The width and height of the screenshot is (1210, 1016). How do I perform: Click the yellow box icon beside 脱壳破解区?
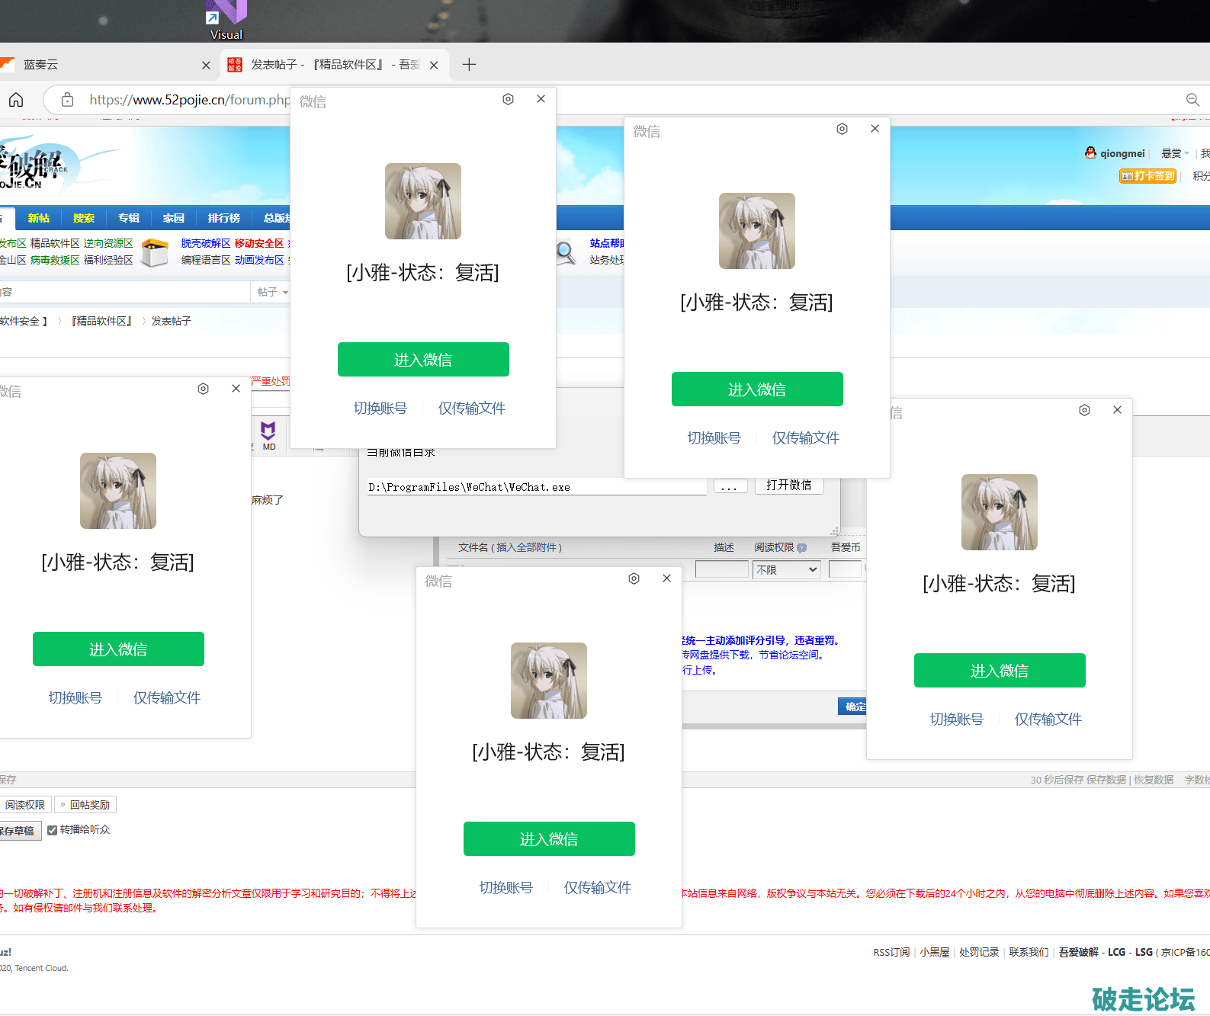pos(156,252)
